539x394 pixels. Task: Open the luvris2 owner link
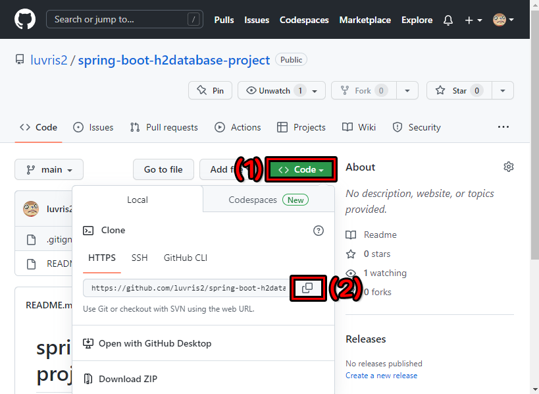click(x=49, y=60)
